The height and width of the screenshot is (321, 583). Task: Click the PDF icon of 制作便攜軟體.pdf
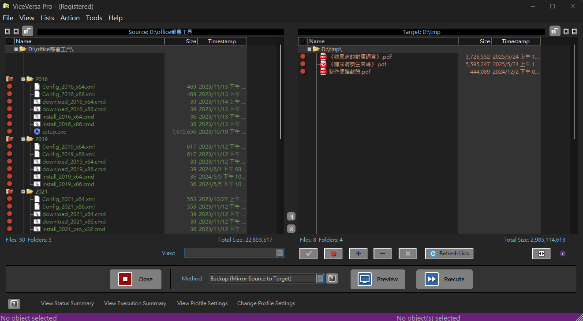click(x=323, y=71)
